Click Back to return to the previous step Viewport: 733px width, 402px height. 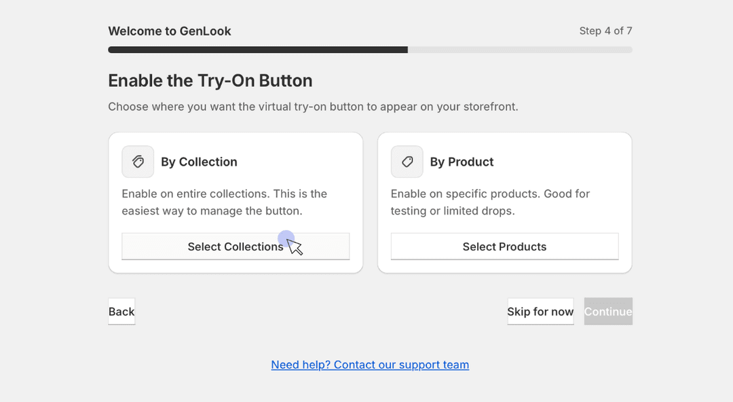121,312
